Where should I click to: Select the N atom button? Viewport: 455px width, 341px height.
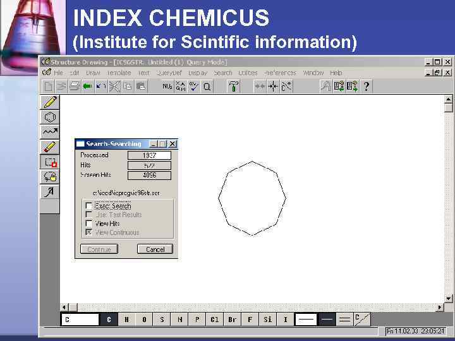click(179, 320)
